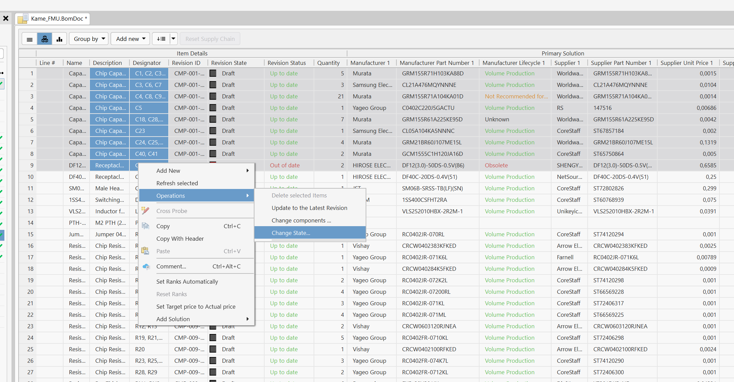Open the Add new dropdown
734x382 pixels.
coord(130,39)
